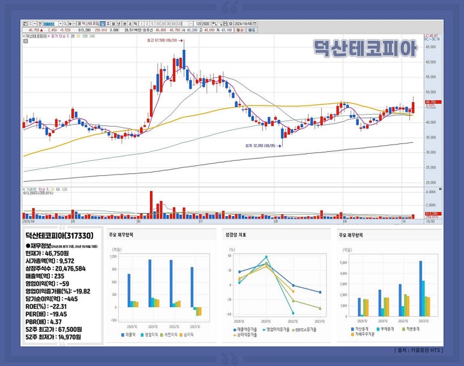Click the '코' KOSDAQ market badge
Image resolution: width=464 pixels, height=366 pixels.
click(79, 23)
